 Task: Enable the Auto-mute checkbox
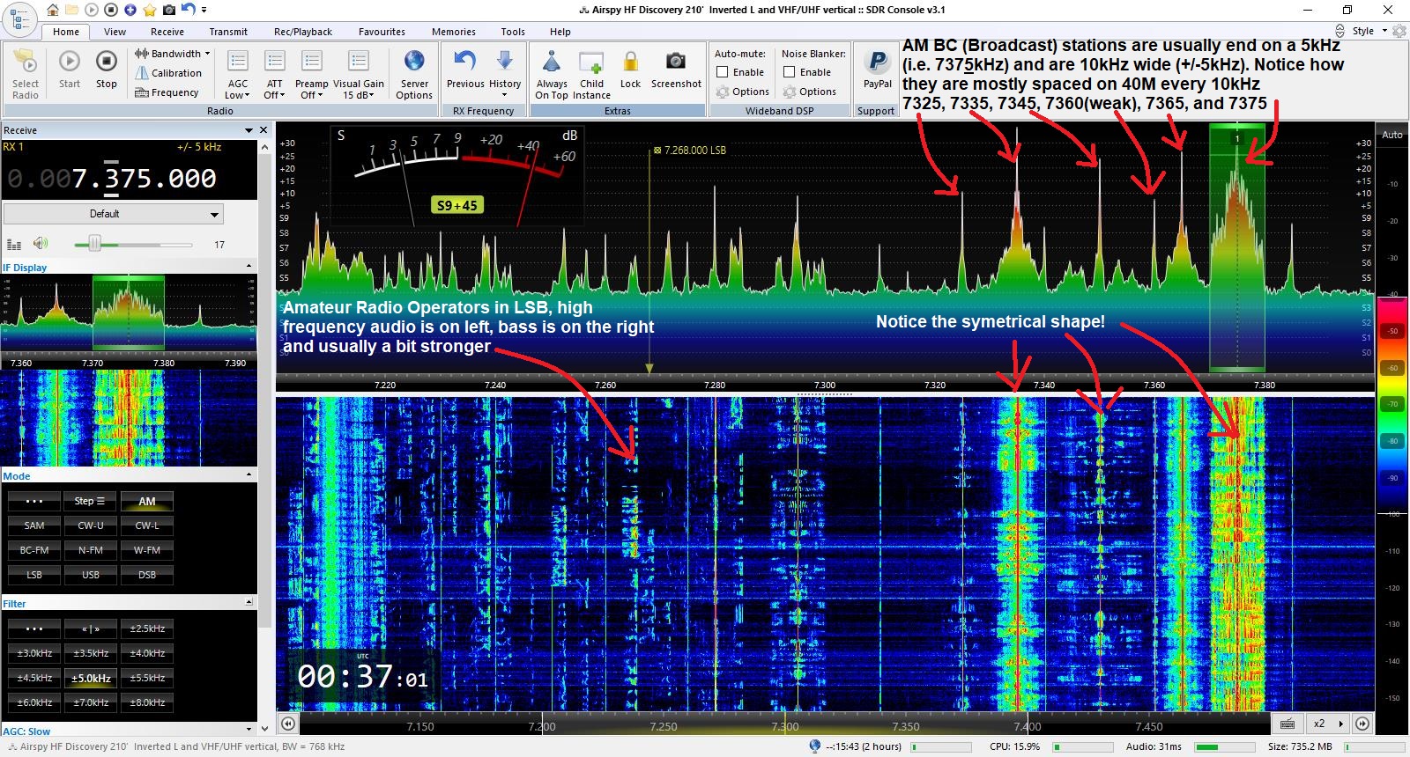click(723, 72)
